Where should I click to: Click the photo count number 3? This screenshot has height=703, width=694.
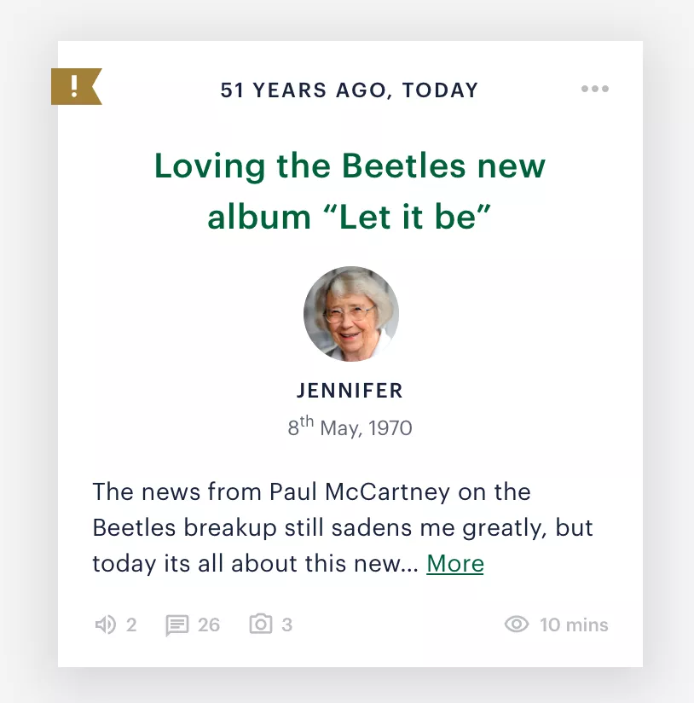(x=287, y=625)
